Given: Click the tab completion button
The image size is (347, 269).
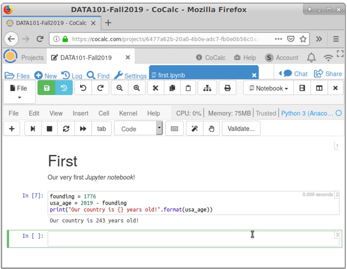Looking at the screenshot, I should 101,129.
